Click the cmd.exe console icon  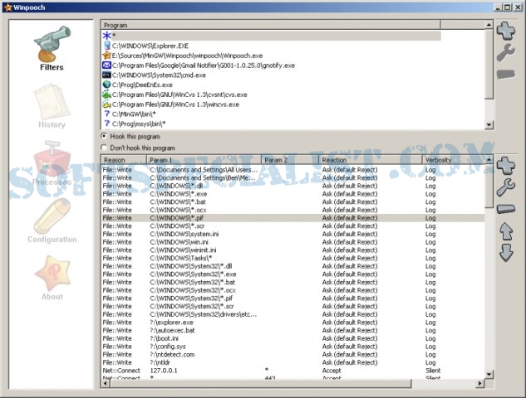pos(106,75)
